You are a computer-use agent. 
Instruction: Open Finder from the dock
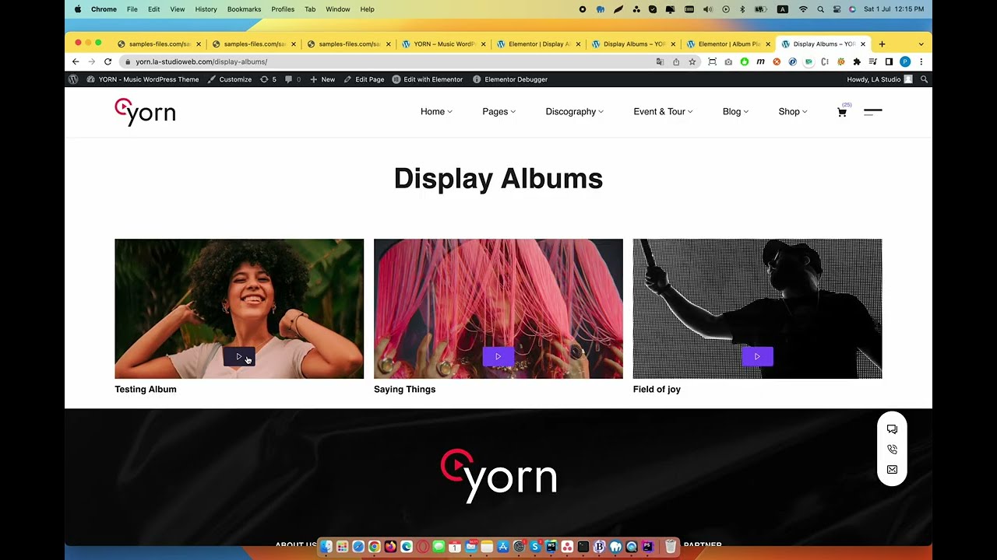pyautogui.click(x=326, y=547)
